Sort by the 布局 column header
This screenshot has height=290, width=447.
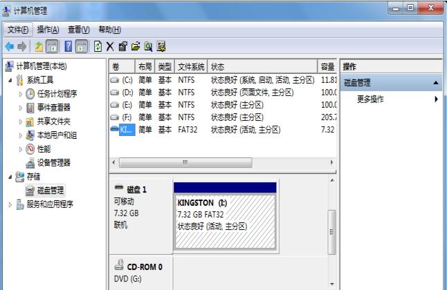click(x=145, y=67)
